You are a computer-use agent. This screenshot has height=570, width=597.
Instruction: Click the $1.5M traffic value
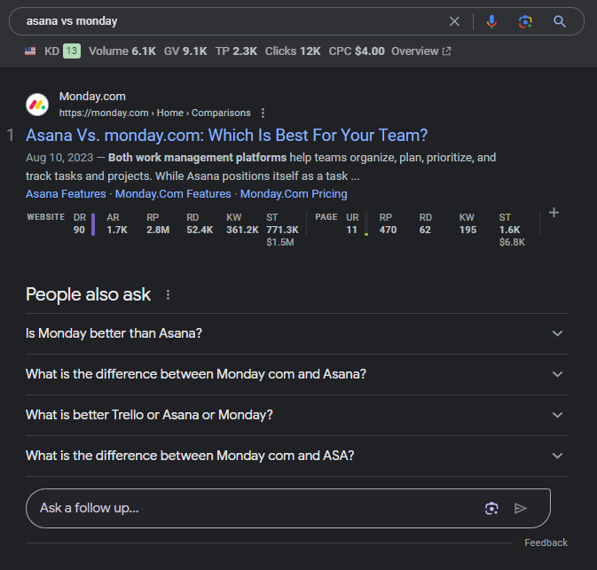tap(279, 242)
